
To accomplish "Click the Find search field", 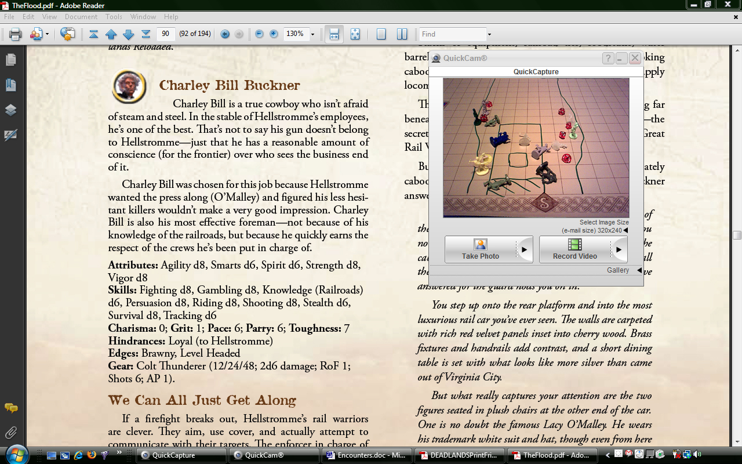I will coord(453,34).
